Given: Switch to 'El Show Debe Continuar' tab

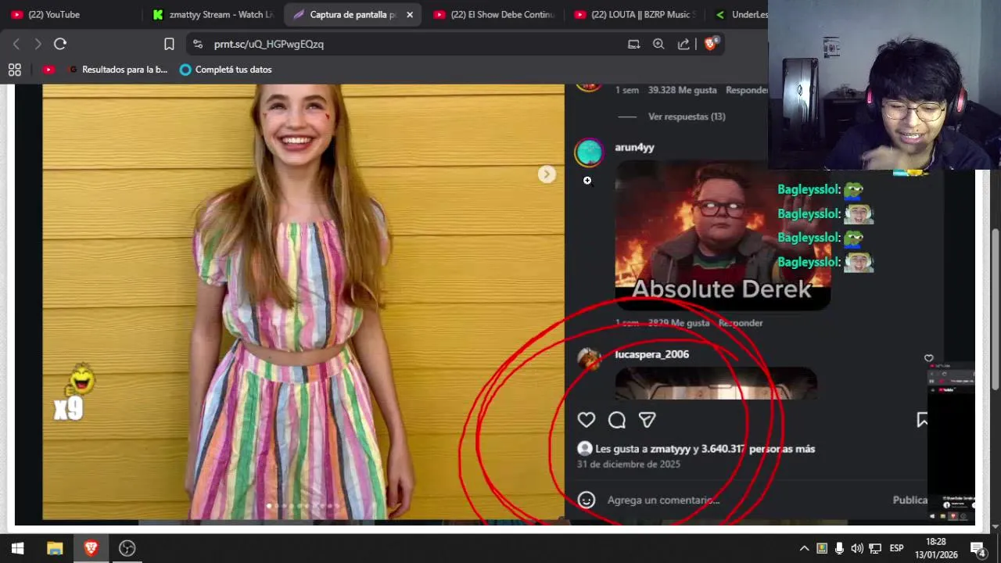Looking at the screenshot, I should pos(494,14).
